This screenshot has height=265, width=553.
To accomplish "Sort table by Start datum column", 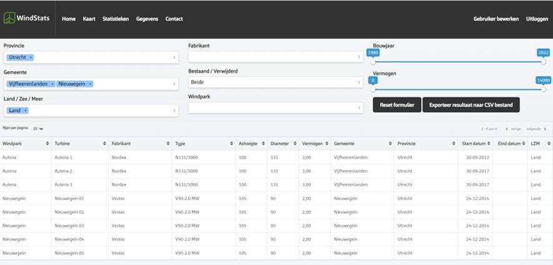I will 489,143.
